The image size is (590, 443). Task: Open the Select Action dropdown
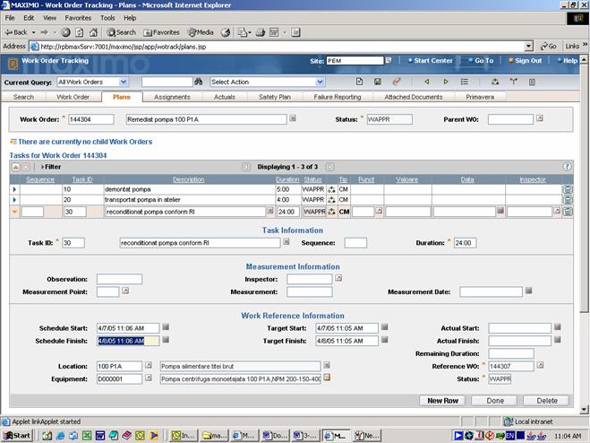(320, 82)
